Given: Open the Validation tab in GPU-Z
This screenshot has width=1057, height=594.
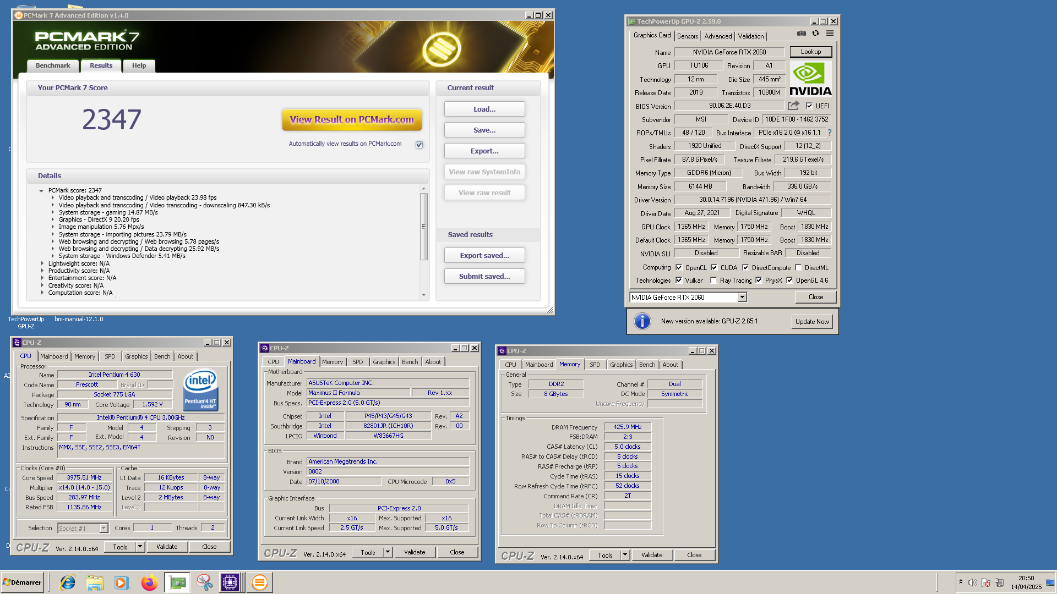Looking at the screenshot, I should 751,36.
